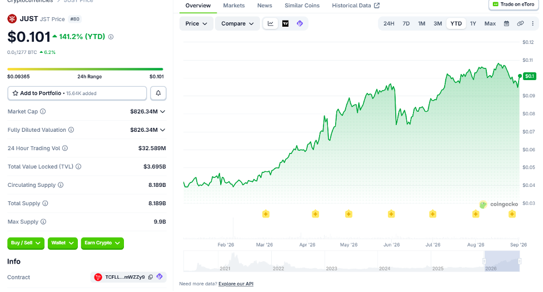Click news marker near Mar '26
Viewport: 543px width, 292px height.
click(266, 214)
